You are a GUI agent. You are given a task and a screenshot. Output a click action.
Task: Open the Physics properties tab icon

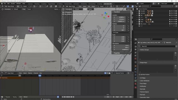[x=135, y=75]
